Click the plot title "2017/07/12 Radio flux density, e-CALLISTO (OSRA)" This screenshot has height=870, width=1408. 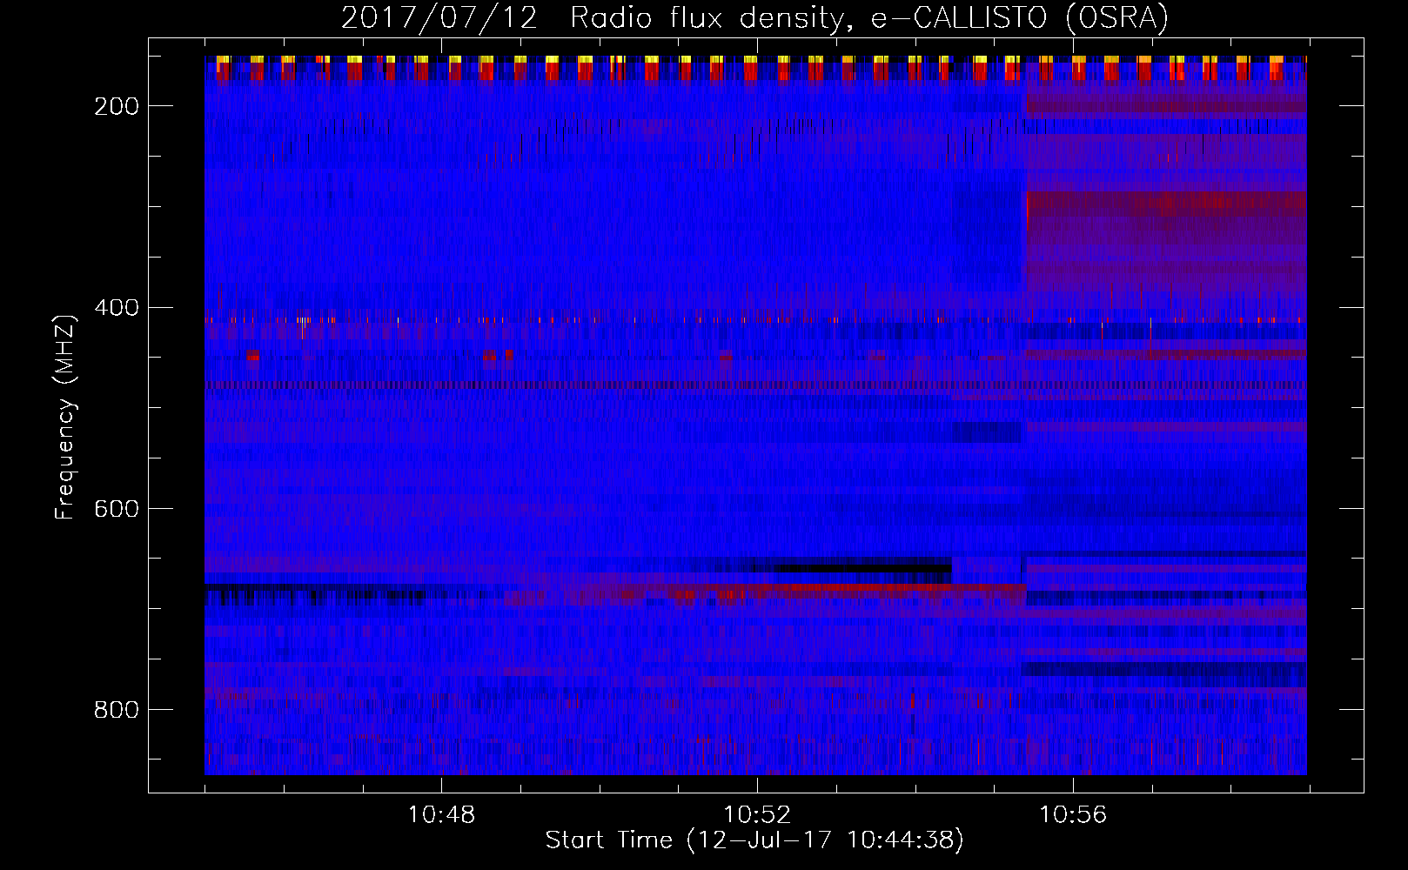click(754, 17)
